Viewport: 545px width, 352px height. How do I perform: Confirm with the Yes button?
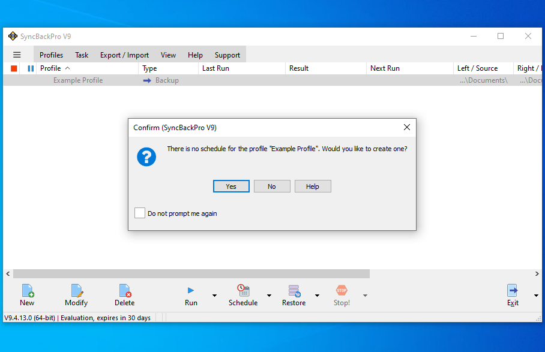231,186
